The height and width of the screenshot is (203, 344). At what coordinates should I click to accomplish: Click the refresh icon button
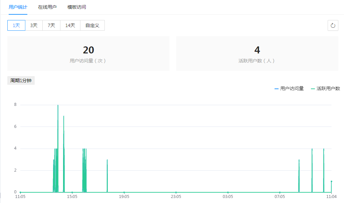[x=333, y=25]
